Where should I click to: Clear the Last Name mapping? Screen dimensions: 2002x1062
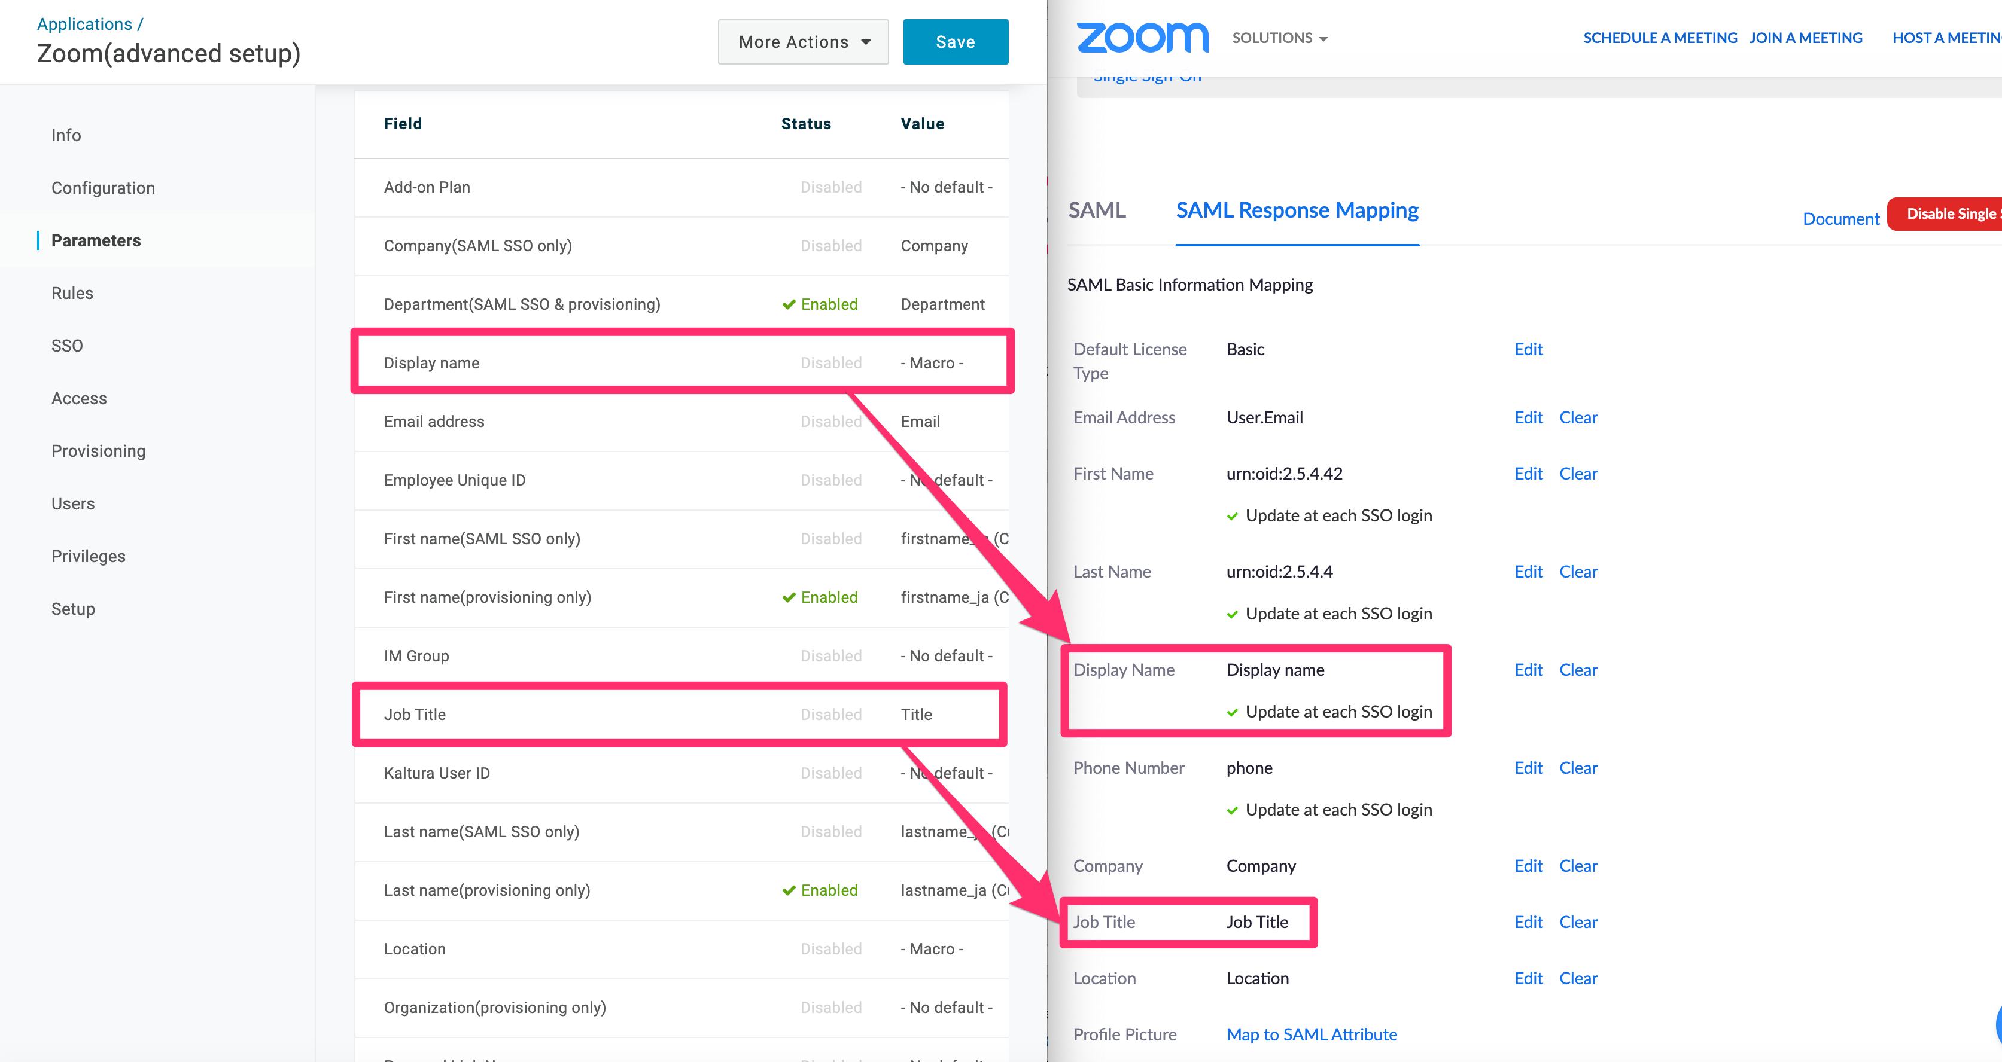tap(1578, 572)
